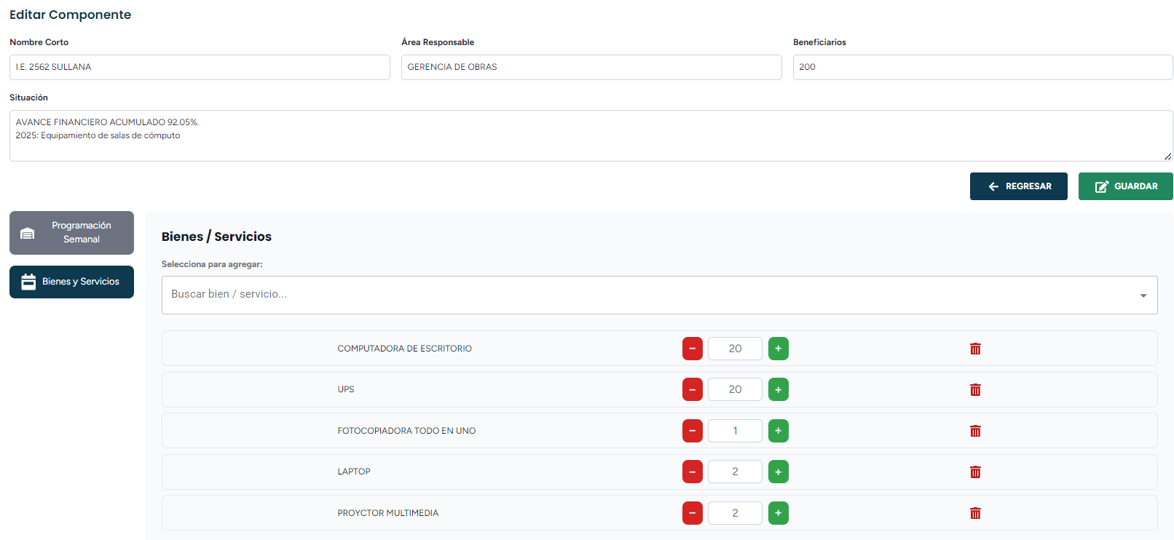Increase LAPTOP quantity with plus button
The image size is (1174, 540).
[778, 472]
